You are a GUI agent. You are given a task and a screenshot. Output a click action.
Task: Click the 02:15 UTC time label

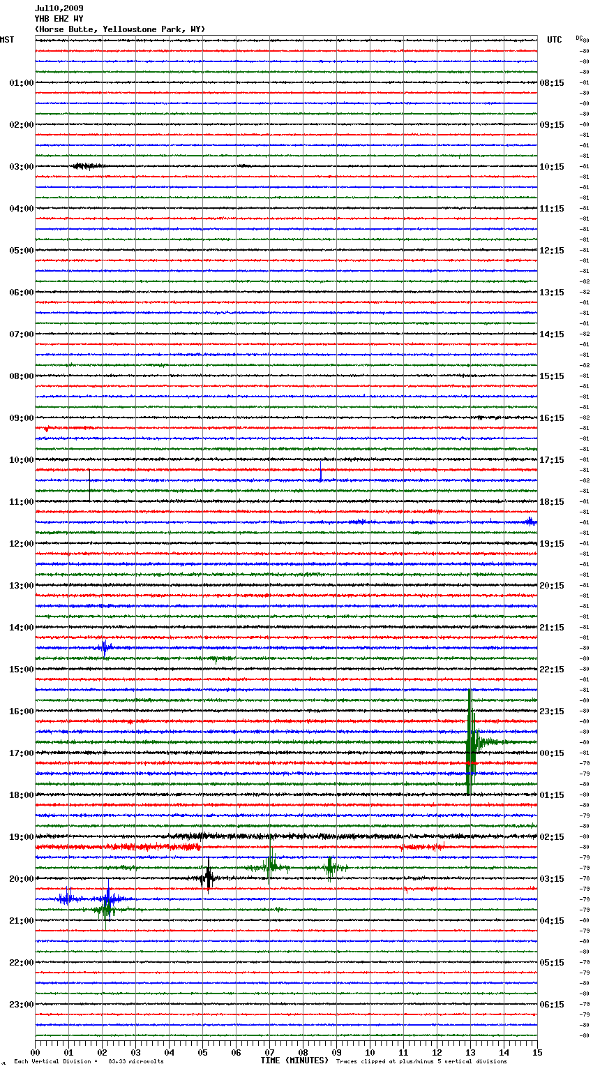(x=552, y=837)
